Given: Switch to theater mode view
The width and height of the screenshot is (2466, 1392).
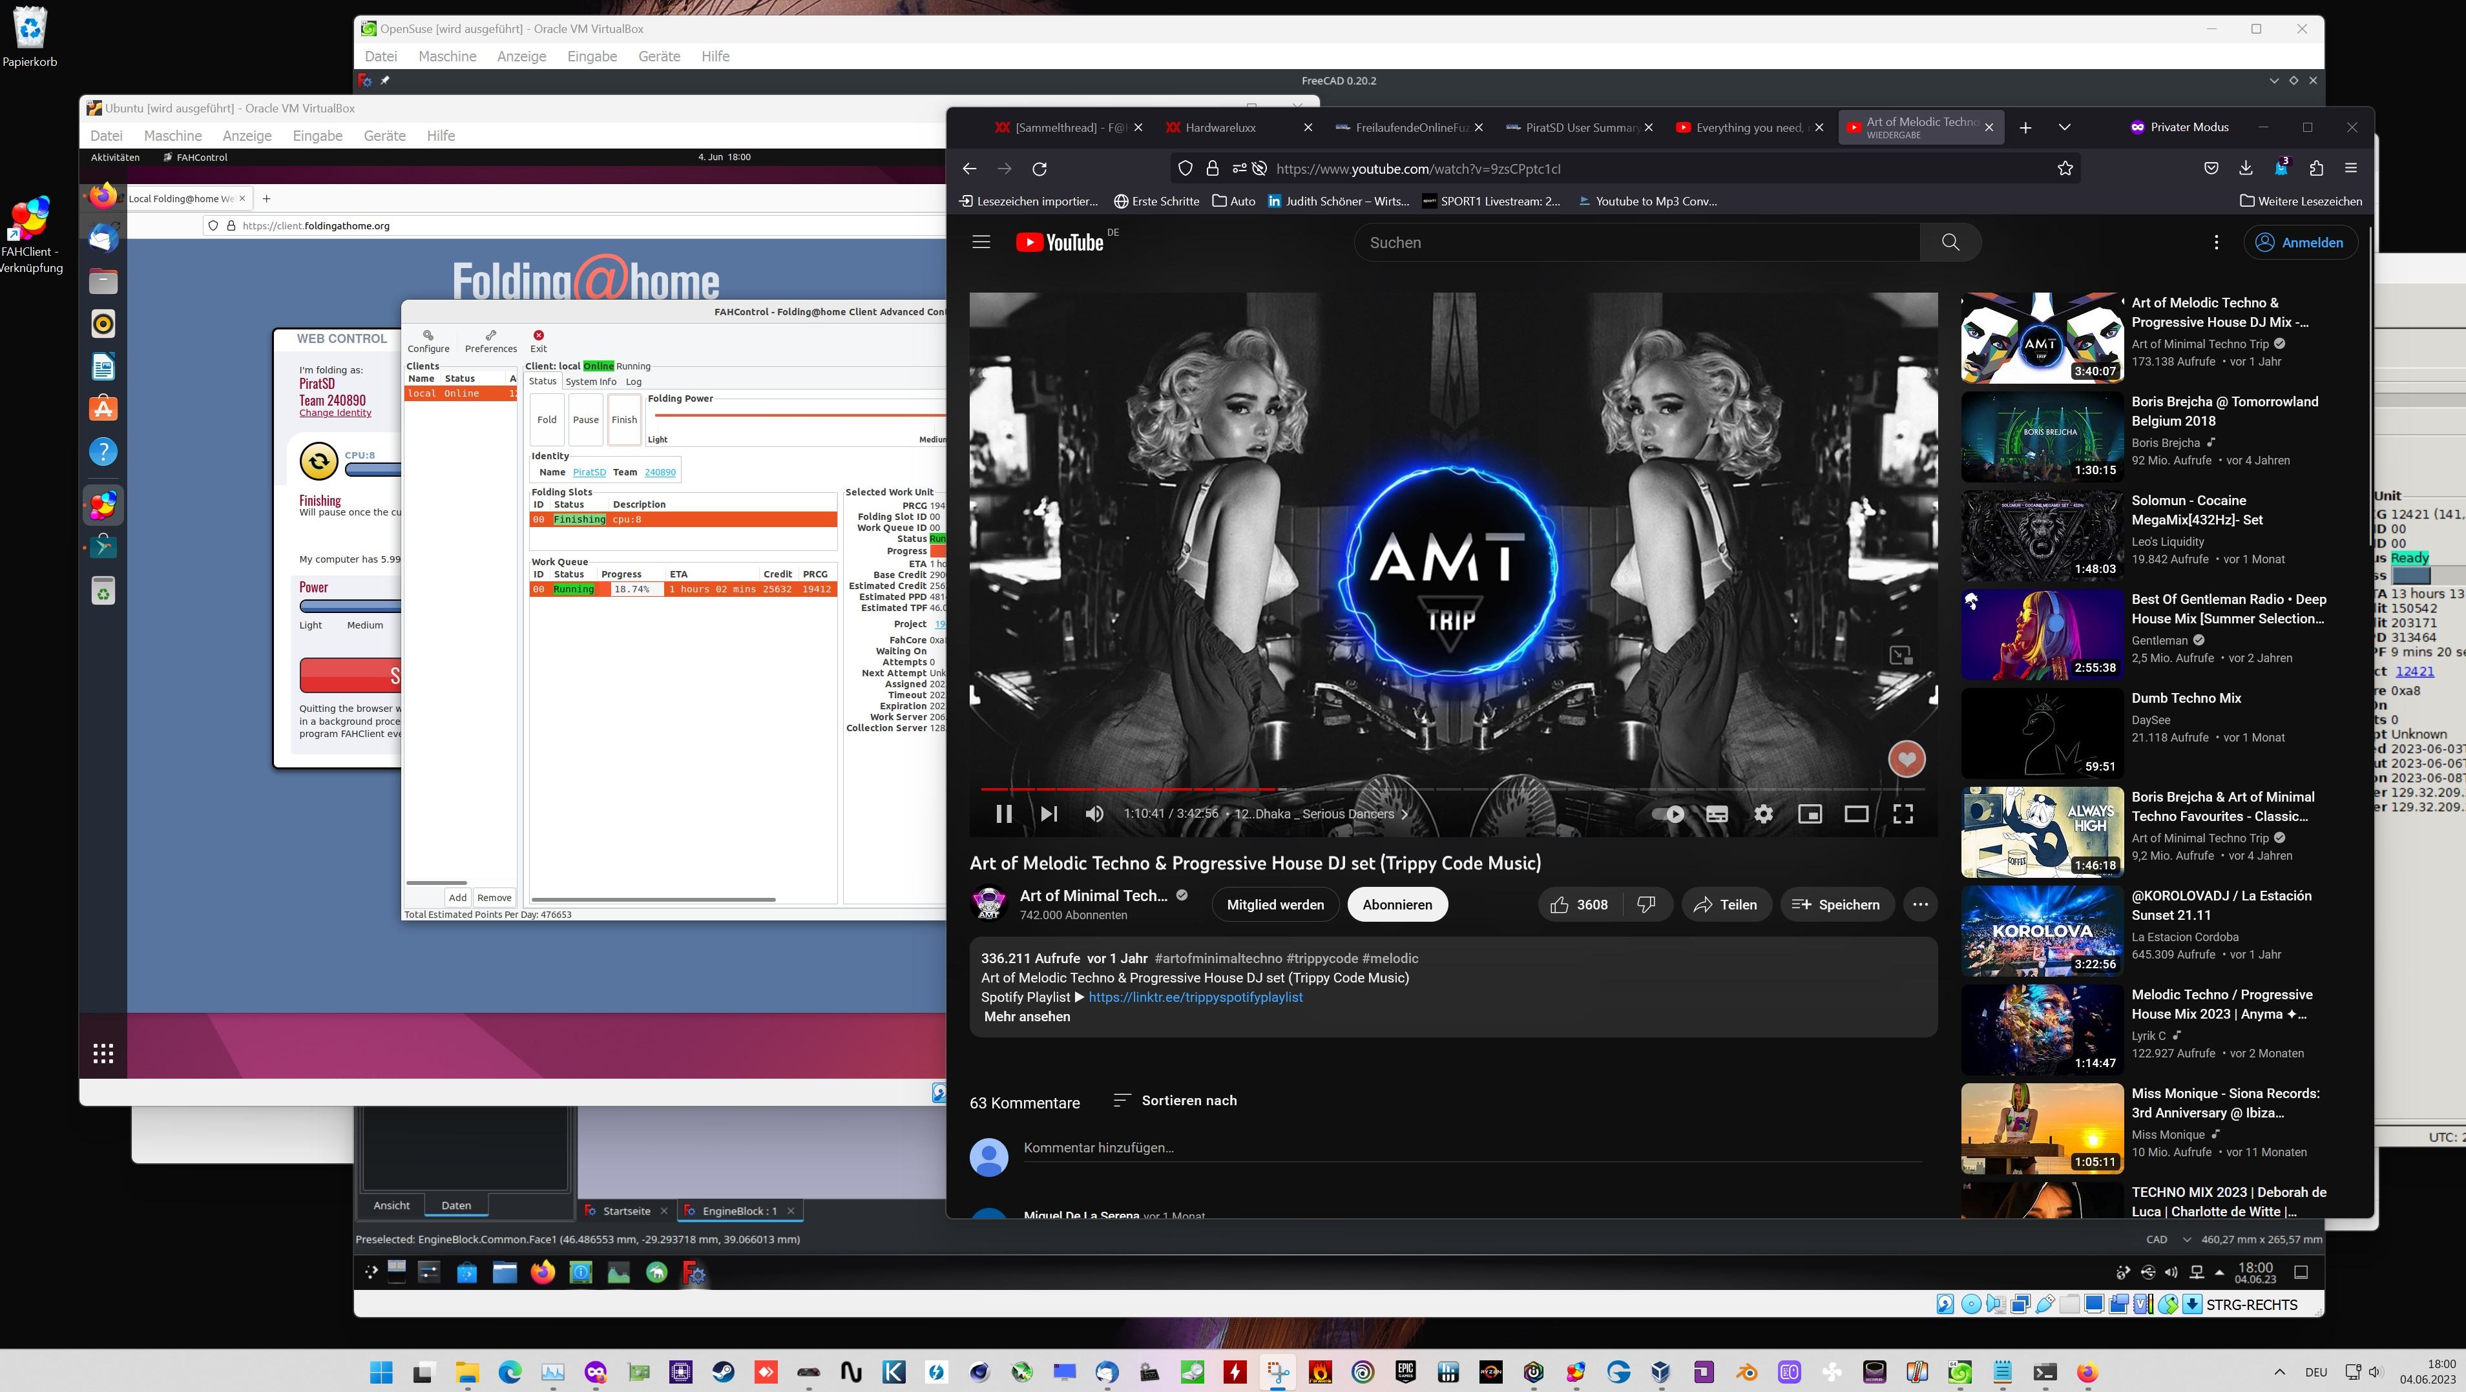Looking at the screenshot, I should [1856, 814].
